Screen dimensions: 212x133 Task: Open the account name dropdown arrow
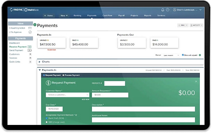click(x=201, y=10)
